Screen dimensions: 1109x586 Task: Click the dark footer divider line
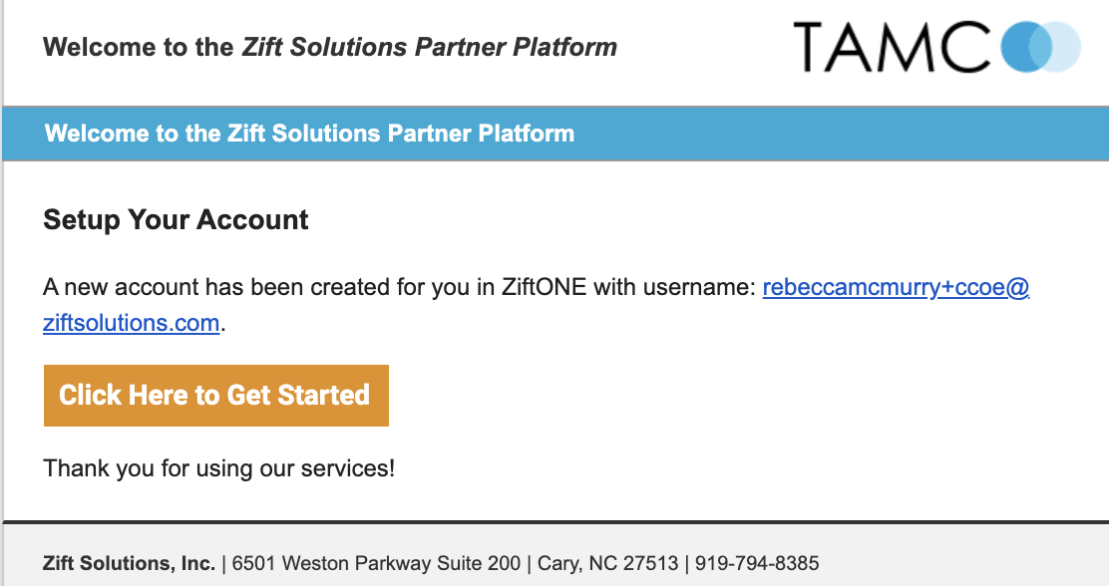point(555,522)
